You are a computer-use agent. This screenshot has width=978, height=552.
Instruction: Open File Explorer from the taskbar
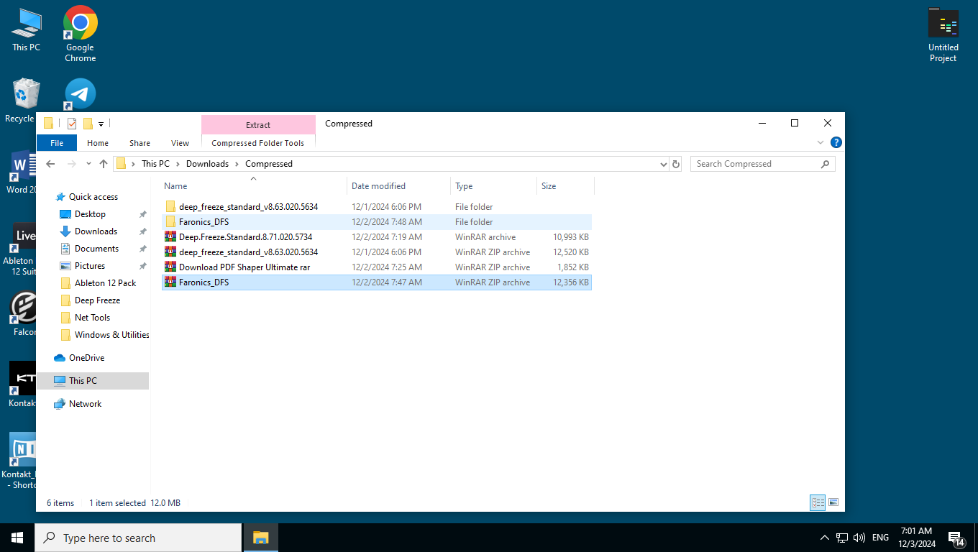(x=260, y=538)
